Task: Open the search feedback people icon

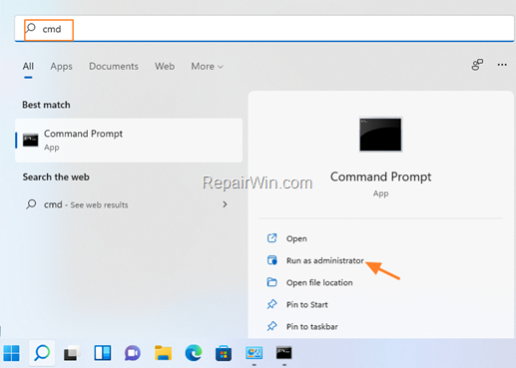Action: click(x=477, y=65)
